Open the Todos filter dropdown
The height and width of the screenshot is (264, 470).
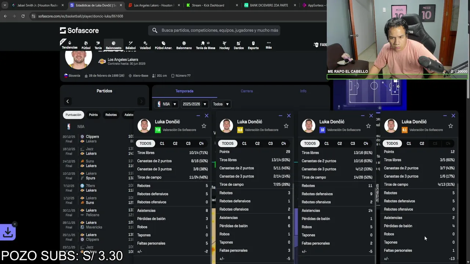pos(221,104)
